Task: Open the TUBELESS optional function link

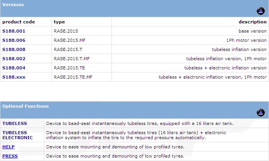Action: click(x=15, y=123)
